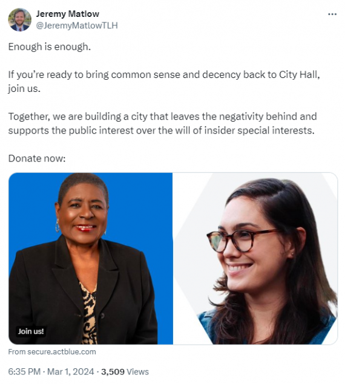Screen dimensions: 345x384
Task: Click the paragraph mentioning City Hall
Action: tap(164, 81)
